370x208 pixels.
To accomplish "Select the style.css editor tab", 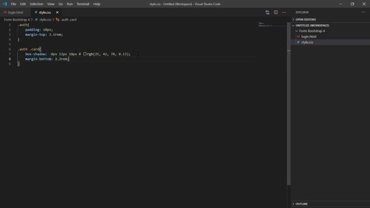I will click(x=45, y=12).
